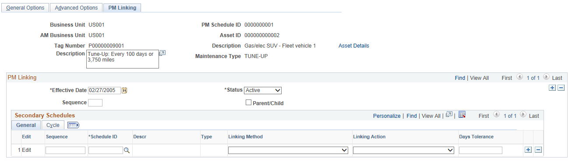Screen dimensions: 572x161
Task: Open the Asset Details link
Action: [354, 46]
